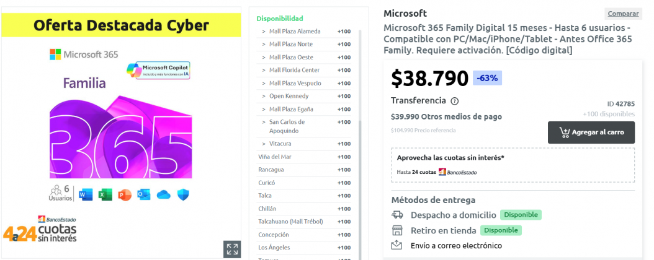Expand the Mall Plaza Alameda store entry
The width and height of the screenshot is (654, 260).
(x=304, y=31)
